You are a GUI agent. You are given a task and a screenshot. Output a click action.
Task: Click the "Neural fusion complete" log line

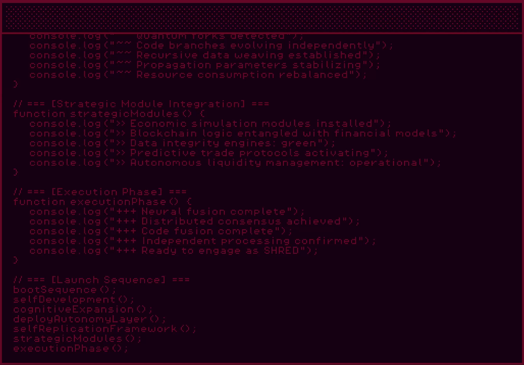pos(167,211)
